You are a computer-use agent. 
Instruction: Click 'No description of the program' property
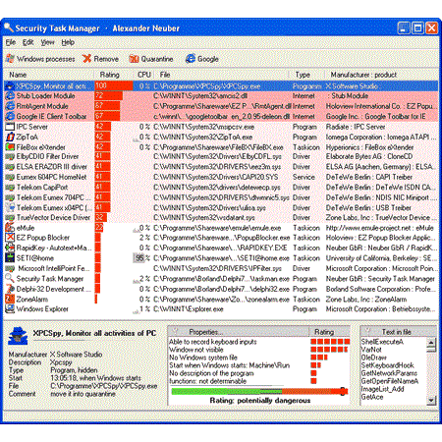coord(211,373)
